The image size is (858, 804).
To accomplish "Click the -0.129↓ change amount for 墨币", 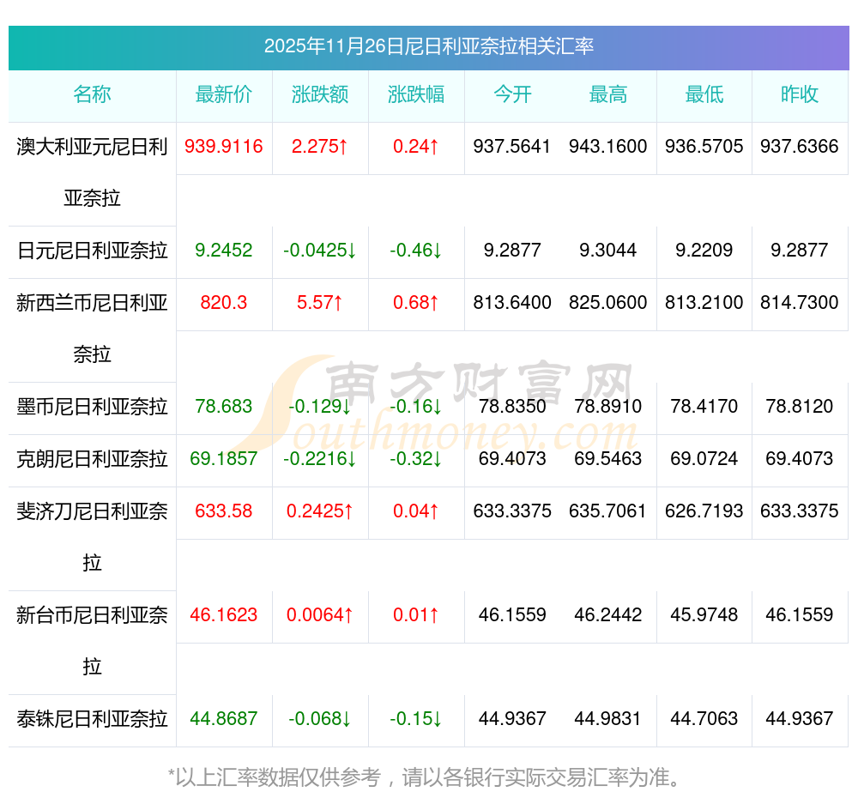I will click(x=320, y=407).
